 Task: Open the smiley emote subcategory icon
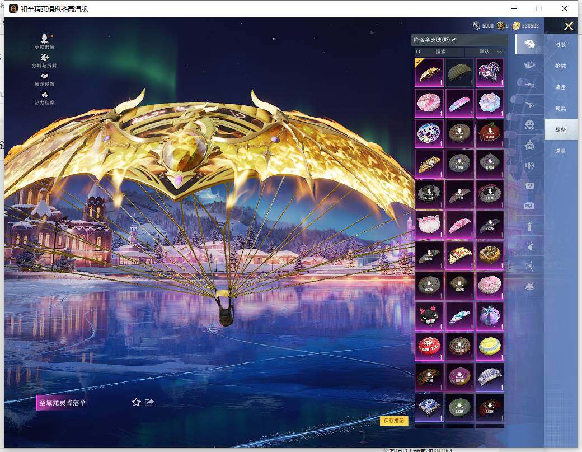529,124
